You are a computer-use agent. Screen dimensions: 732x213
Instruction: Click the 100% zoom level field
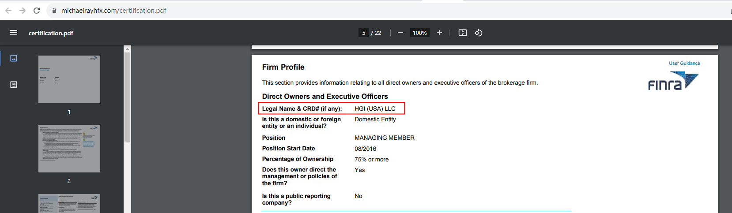coord(419,33)
